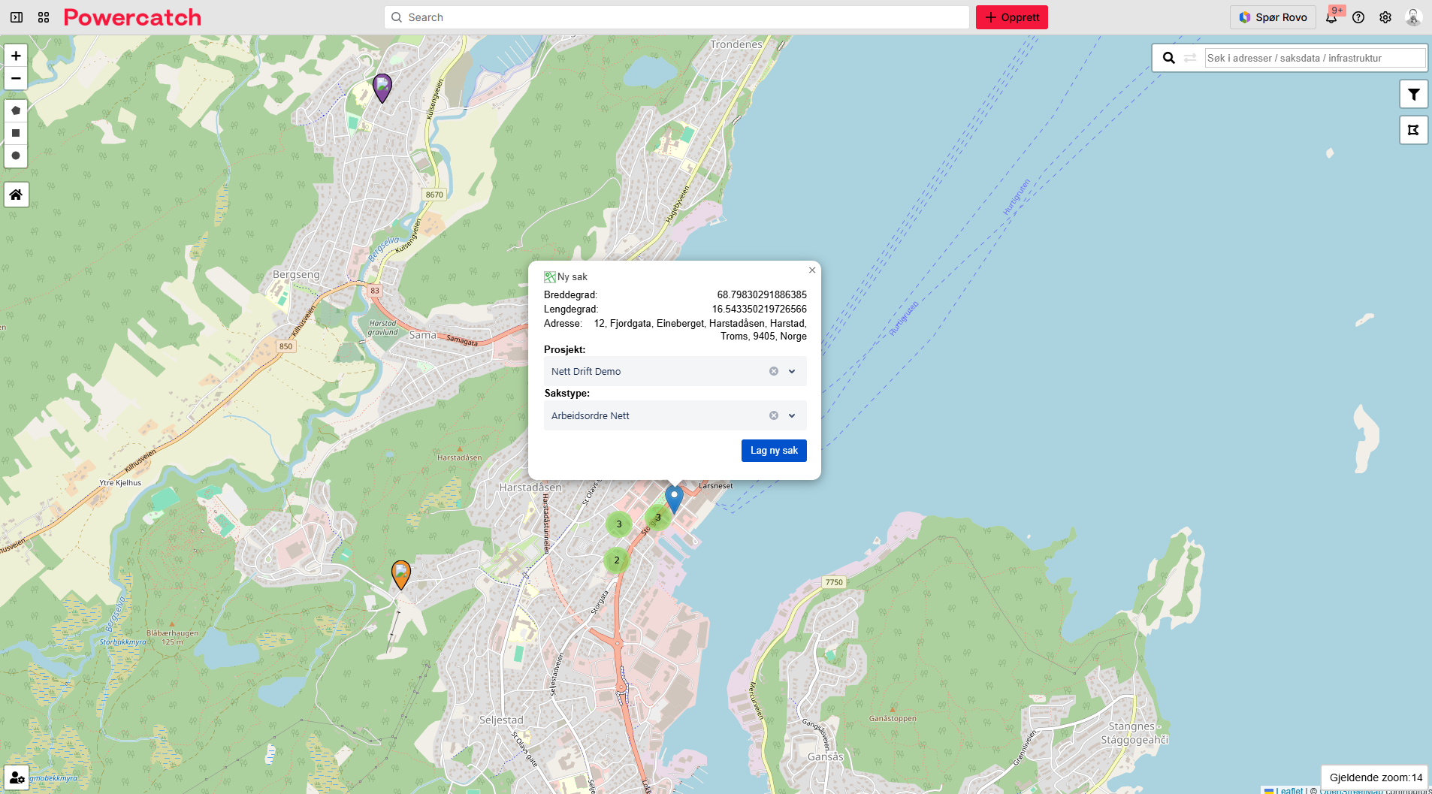This screenshot has width=1432, height=794.
Task: Click the orange map marker
Action: point(401,574)
